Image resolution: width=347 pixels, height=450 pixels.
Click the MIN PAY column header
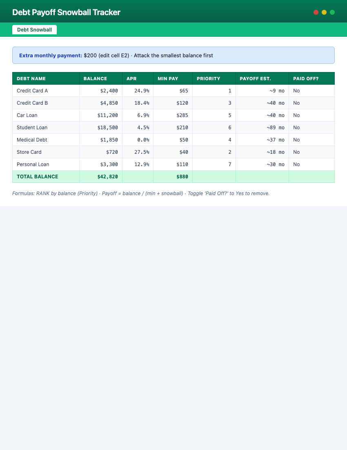pos(173,79)
